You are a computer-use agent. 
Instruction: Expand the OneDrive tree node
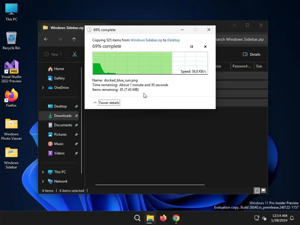click(43, 88)
